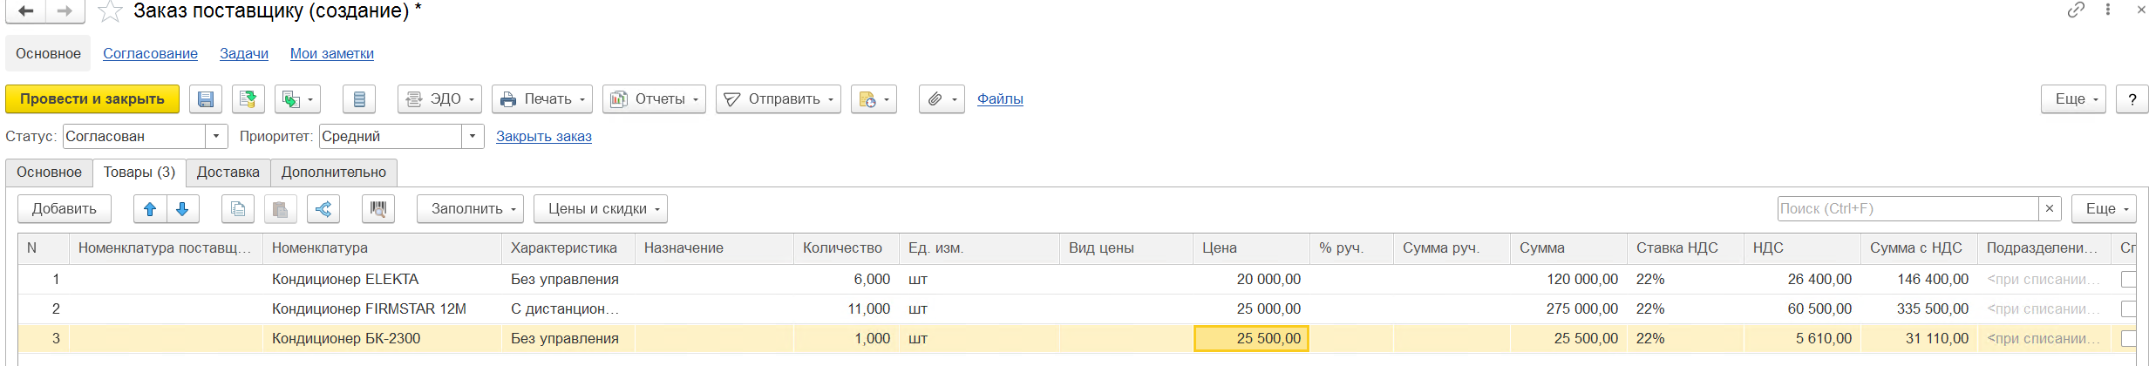Screen dimensions: 2149x366
Task: Switch to the Доставка tab
Action: click(228, 173)
